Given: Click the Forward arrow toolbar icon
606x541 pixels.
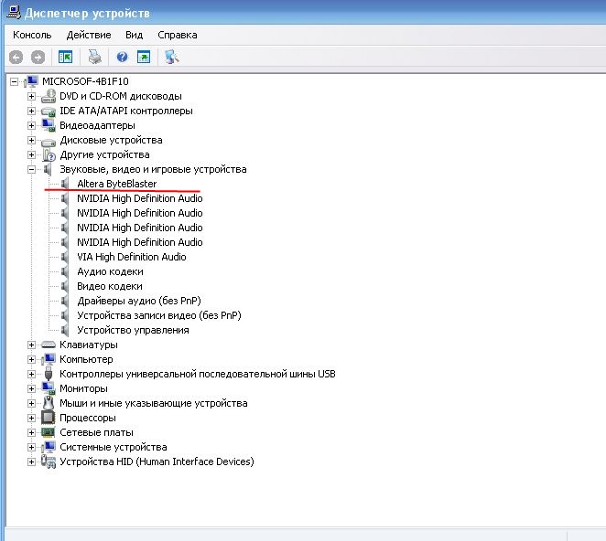Looking at the screenshot, I should [38, 57].
